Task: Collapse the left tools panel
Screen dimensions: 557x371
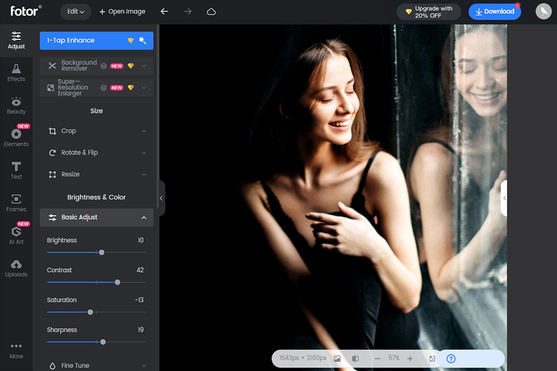Action: (x=162, y=198)
